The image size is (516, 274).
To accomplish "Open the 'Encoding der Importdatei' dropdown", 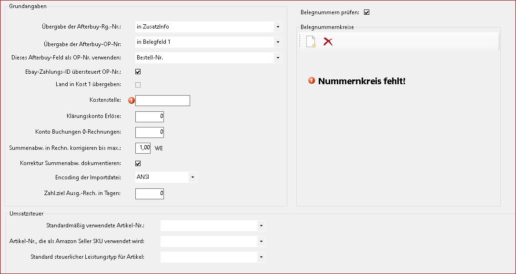I will point(192,176).
